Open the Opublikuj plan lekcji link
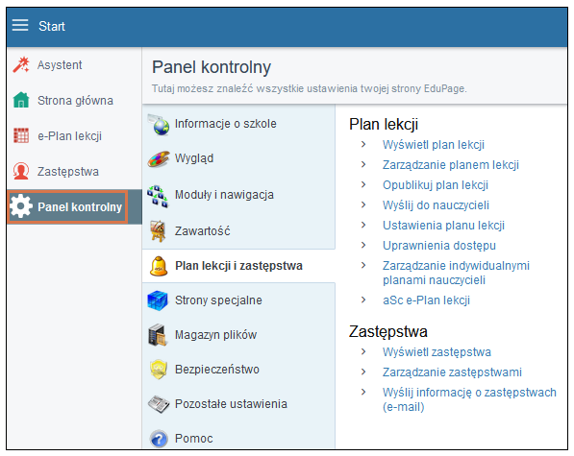574x456 pixels. tap(436, 185)
